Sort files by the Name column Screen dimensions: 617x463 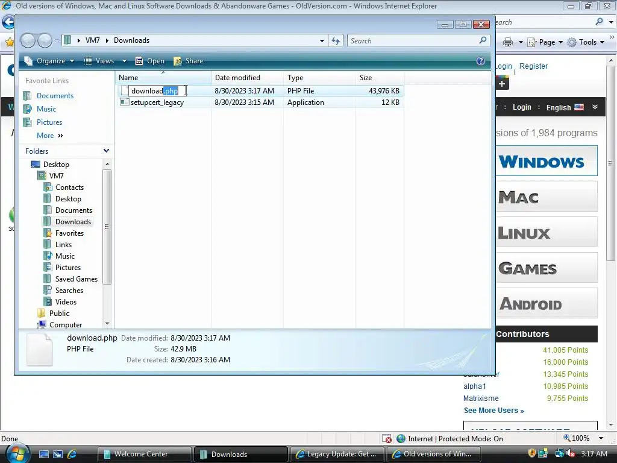pyautogui.click(x=163, y=78)
